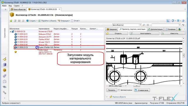The image size is (188, 106).
Task: Click the edit pencil icon in the toolbar
Action: [15, 21]
